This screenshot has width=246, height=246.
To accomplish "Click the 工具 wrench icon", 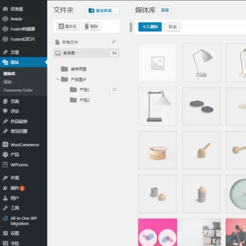I will pyautogui.click(x=6, y=208).
